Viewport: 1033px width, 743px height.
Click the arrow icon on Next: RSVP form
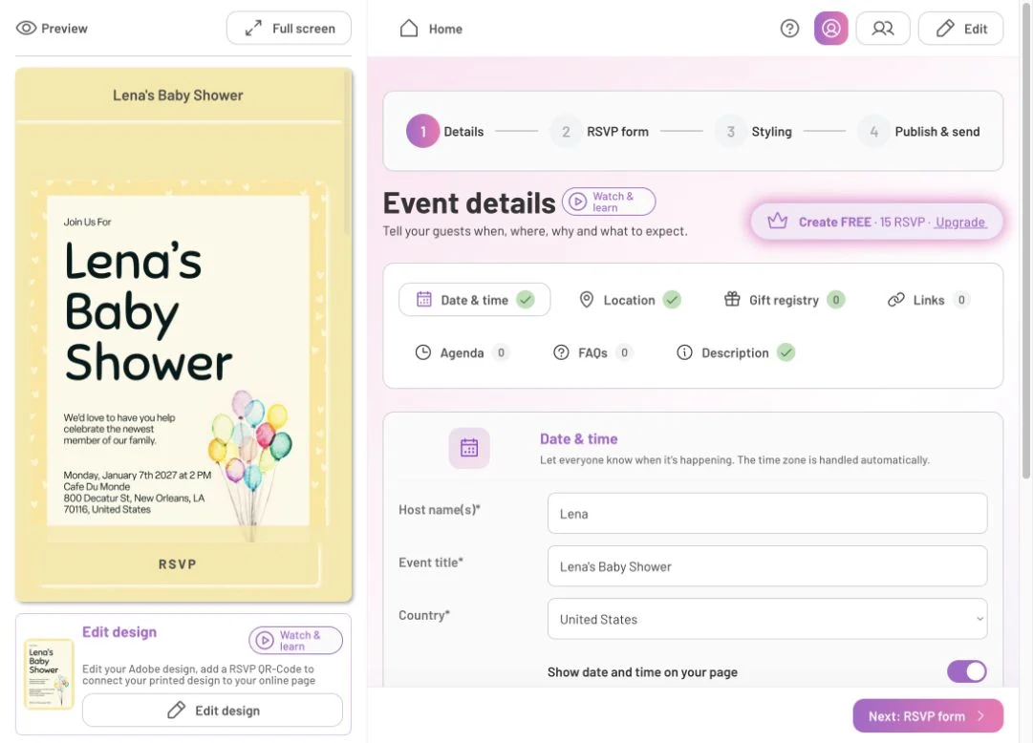click(981, 716)
